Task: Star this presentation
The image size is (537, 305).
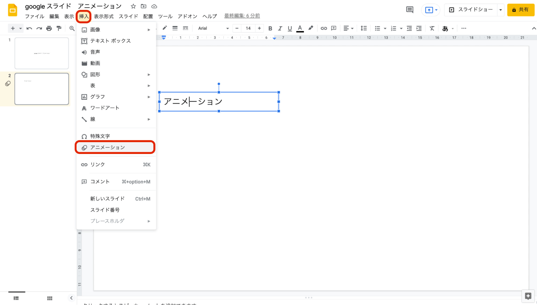Action: (x=133, y=6)
